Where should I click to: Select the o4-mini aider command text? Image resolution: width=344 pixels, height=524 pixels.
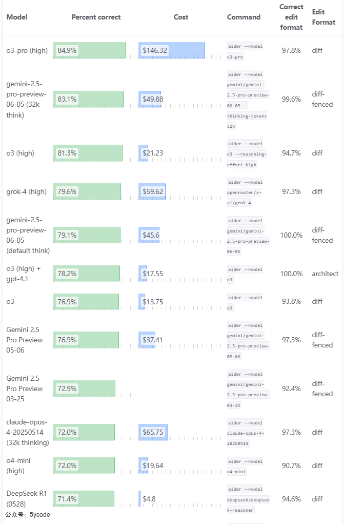pyautogui.click(x=246, y=465)
